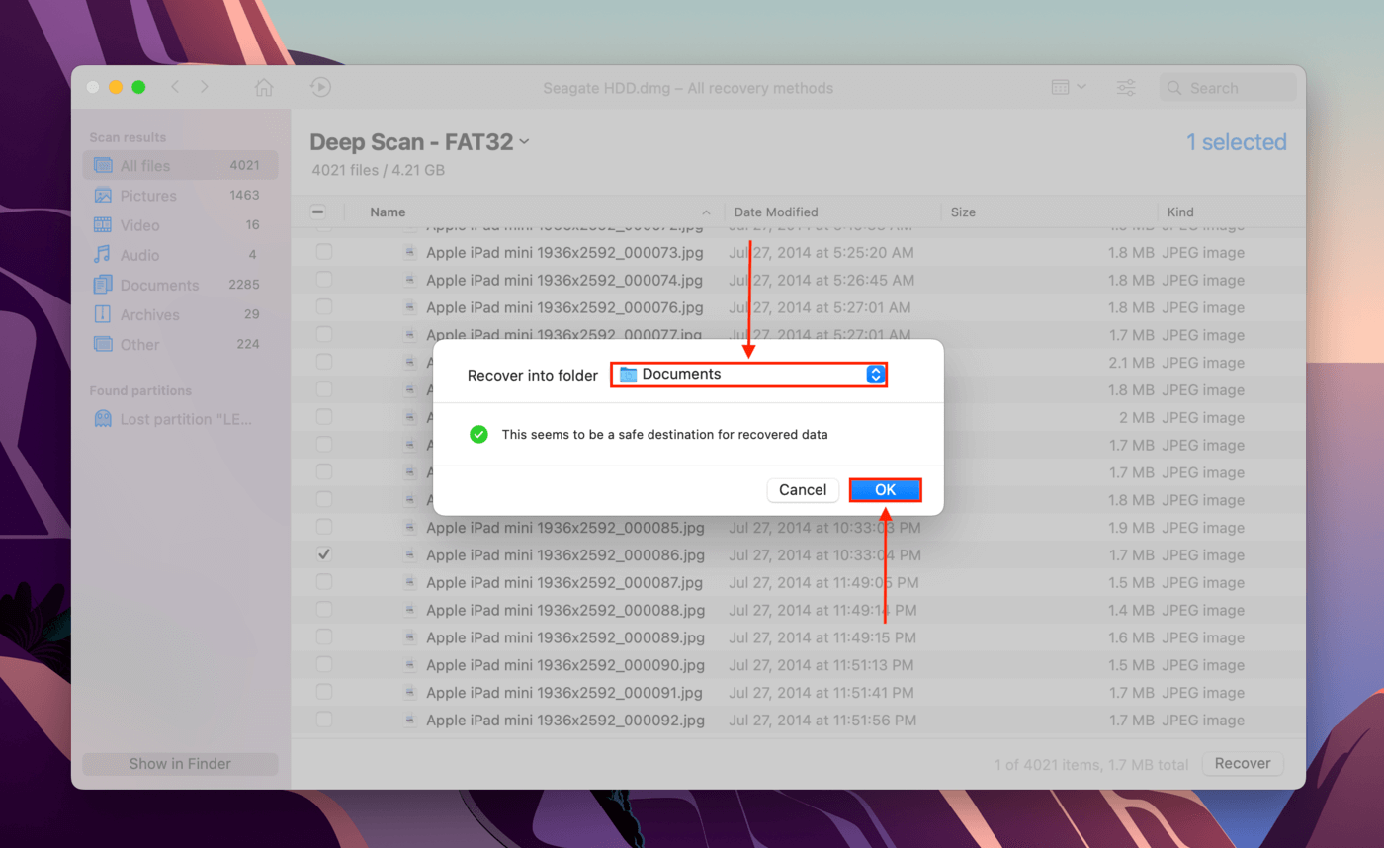Click the JPEG file icon for _000073.jpg
The image size is (1384, 848).
click(x=410, y=252)
